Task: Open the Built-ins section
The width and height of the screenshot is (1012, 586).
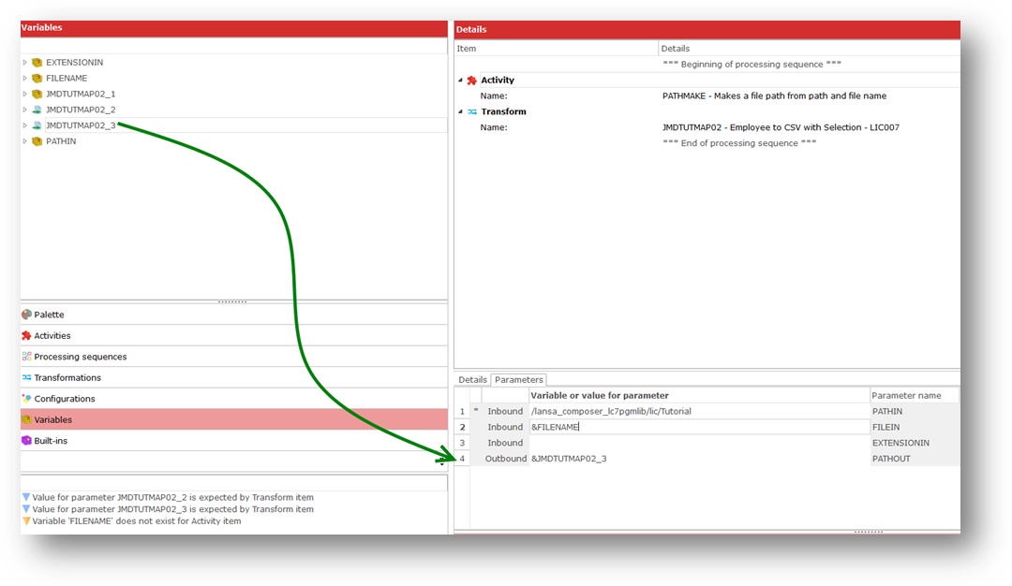Action: tap(233, 441)
